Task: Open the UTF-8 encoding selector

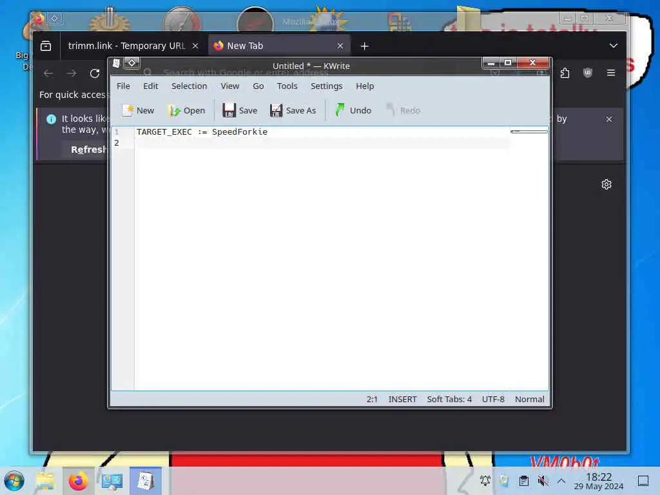Action: coord(493,399)
